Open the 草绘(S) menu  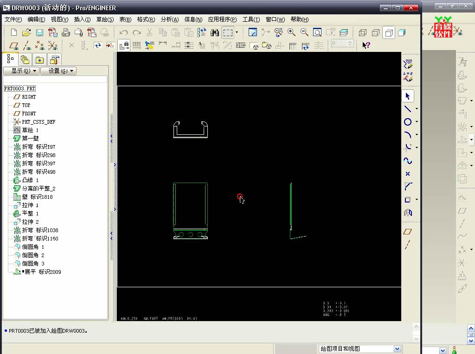click(x=105, y=19)
